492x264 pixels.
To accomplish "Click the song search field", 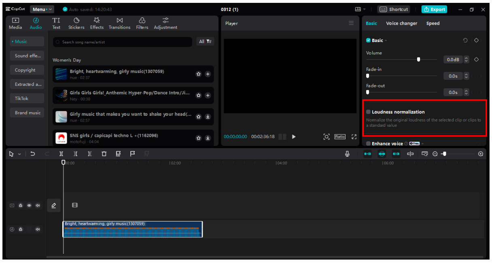I will click(123, 42).
